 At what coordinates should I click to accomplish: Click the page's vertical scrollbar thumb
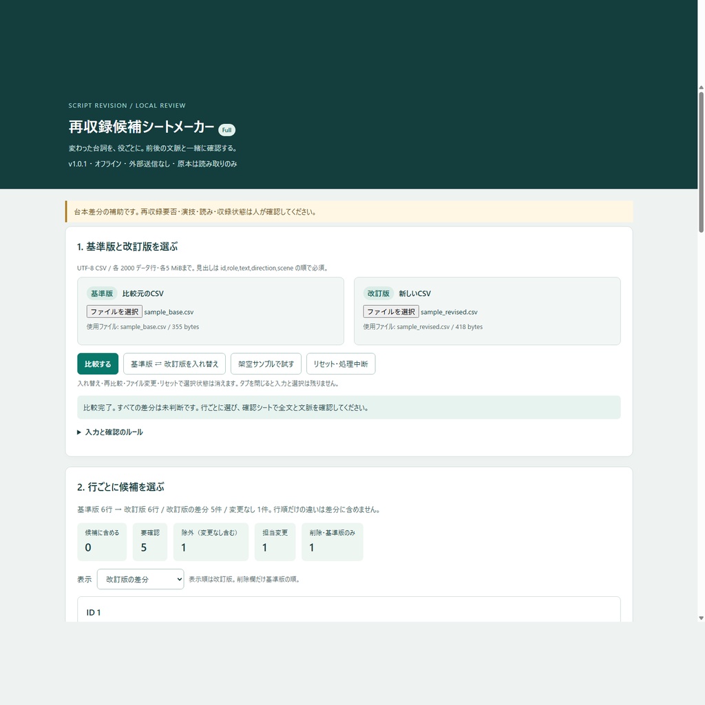pyautogui.click(x=701, y=162)
